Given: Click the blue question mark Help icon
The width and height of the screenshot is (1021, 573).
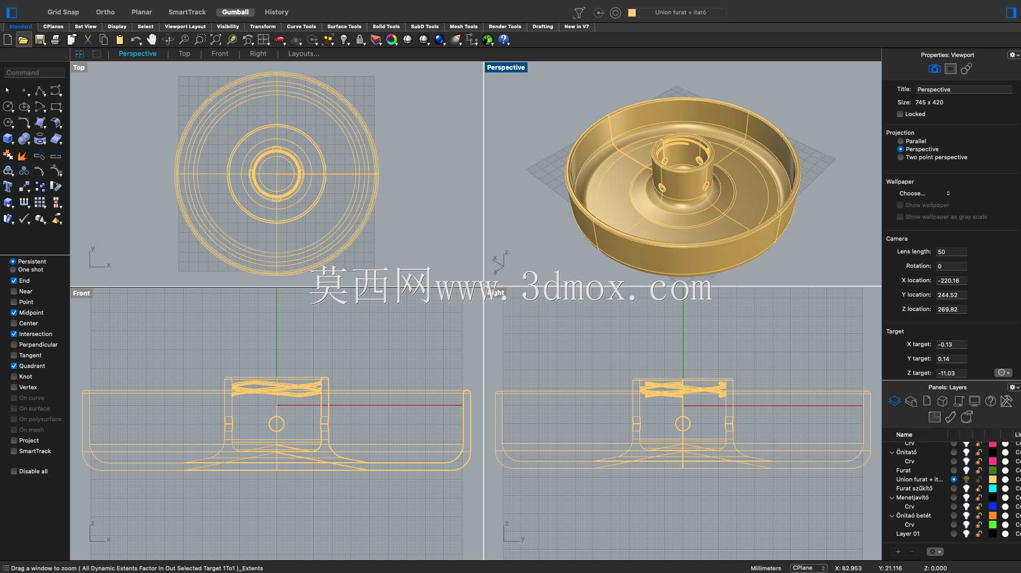Looking at the screenshot, I should point(504,39).
